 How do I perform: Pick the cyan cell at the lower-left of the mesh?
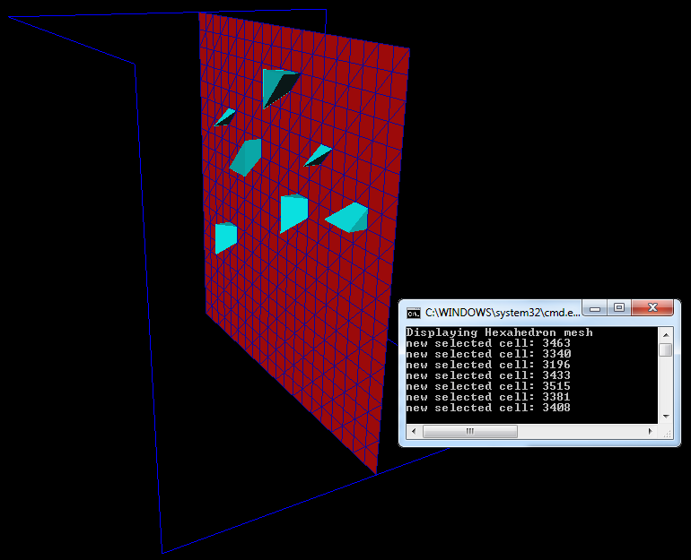click(225, 237)
